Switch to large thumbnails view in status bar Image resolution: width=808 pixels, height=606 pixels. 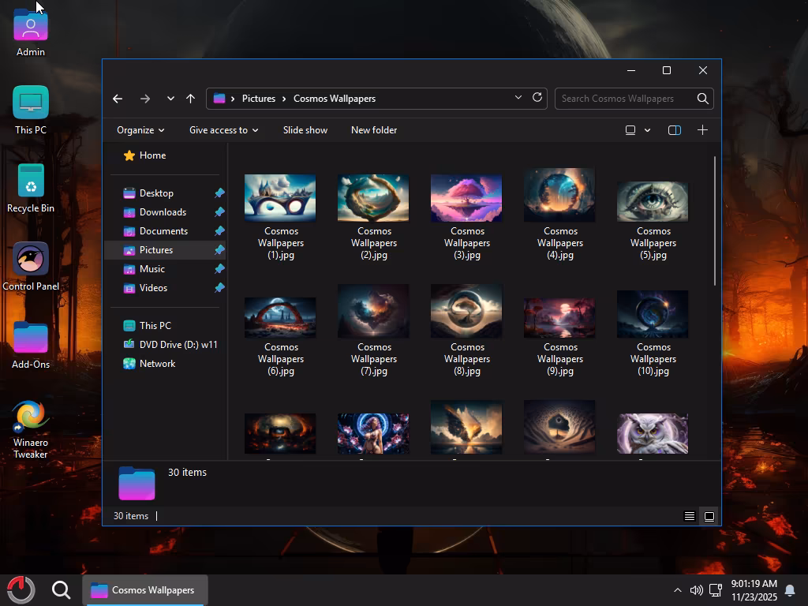click(x=709, y=516)
